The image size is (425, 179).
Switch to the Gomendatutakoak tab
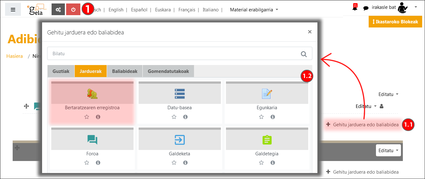(168, 71)
